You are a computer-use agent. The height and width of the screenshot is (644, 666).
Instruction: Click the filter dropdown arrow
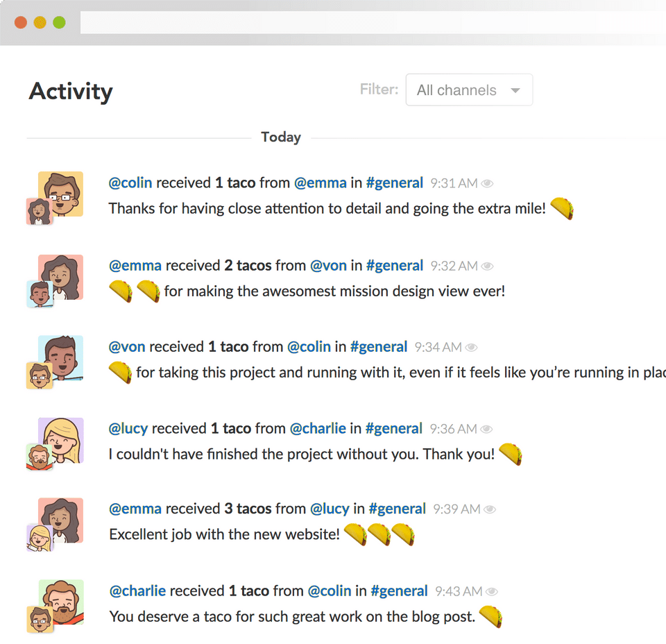coord(515,90)
